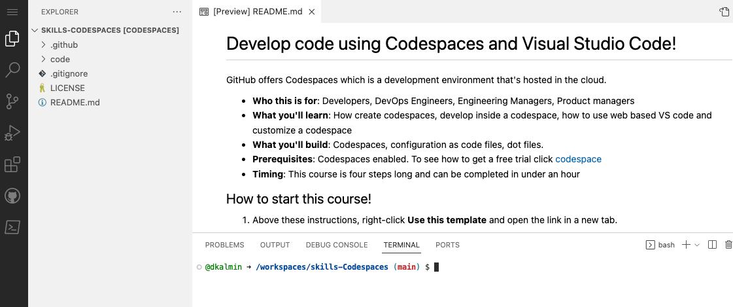Switch to the OUTPUT tab
Screen dimensions: 733x307
coord(275,245)
